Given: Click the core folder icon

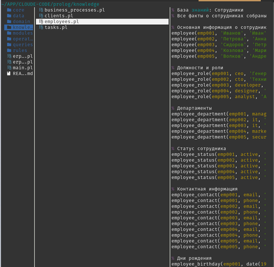Looking at the screenshot, I should 9,10.
